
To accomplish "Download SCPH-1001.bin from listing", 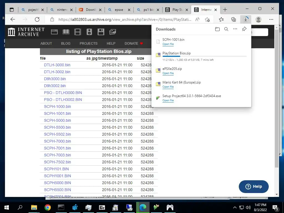I will pos(57,113).
